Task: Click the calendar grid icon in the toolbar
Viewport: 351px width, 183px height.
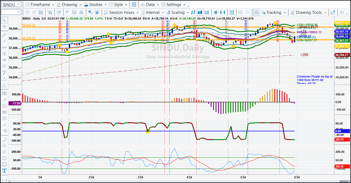Action: [x=41, y=13]
